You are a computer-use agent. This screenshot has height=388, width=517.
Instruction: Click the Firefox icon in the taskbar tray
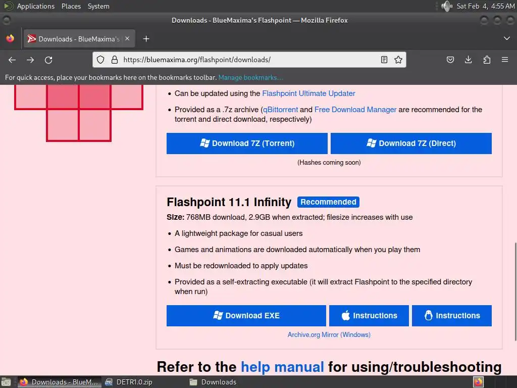(479, 382)
